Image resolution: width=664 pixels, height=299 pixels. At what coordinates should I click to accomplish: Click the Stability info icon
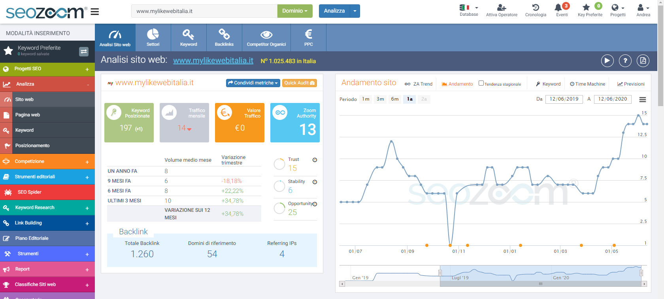(315, 182)
